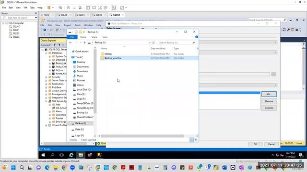The image size is (307, 172).
Task: Switch to the VMware Home tab
Action: (47, 15)
